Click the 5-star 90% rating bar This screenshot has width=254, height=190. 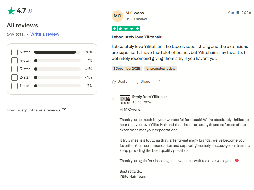(x=57, y=52)
